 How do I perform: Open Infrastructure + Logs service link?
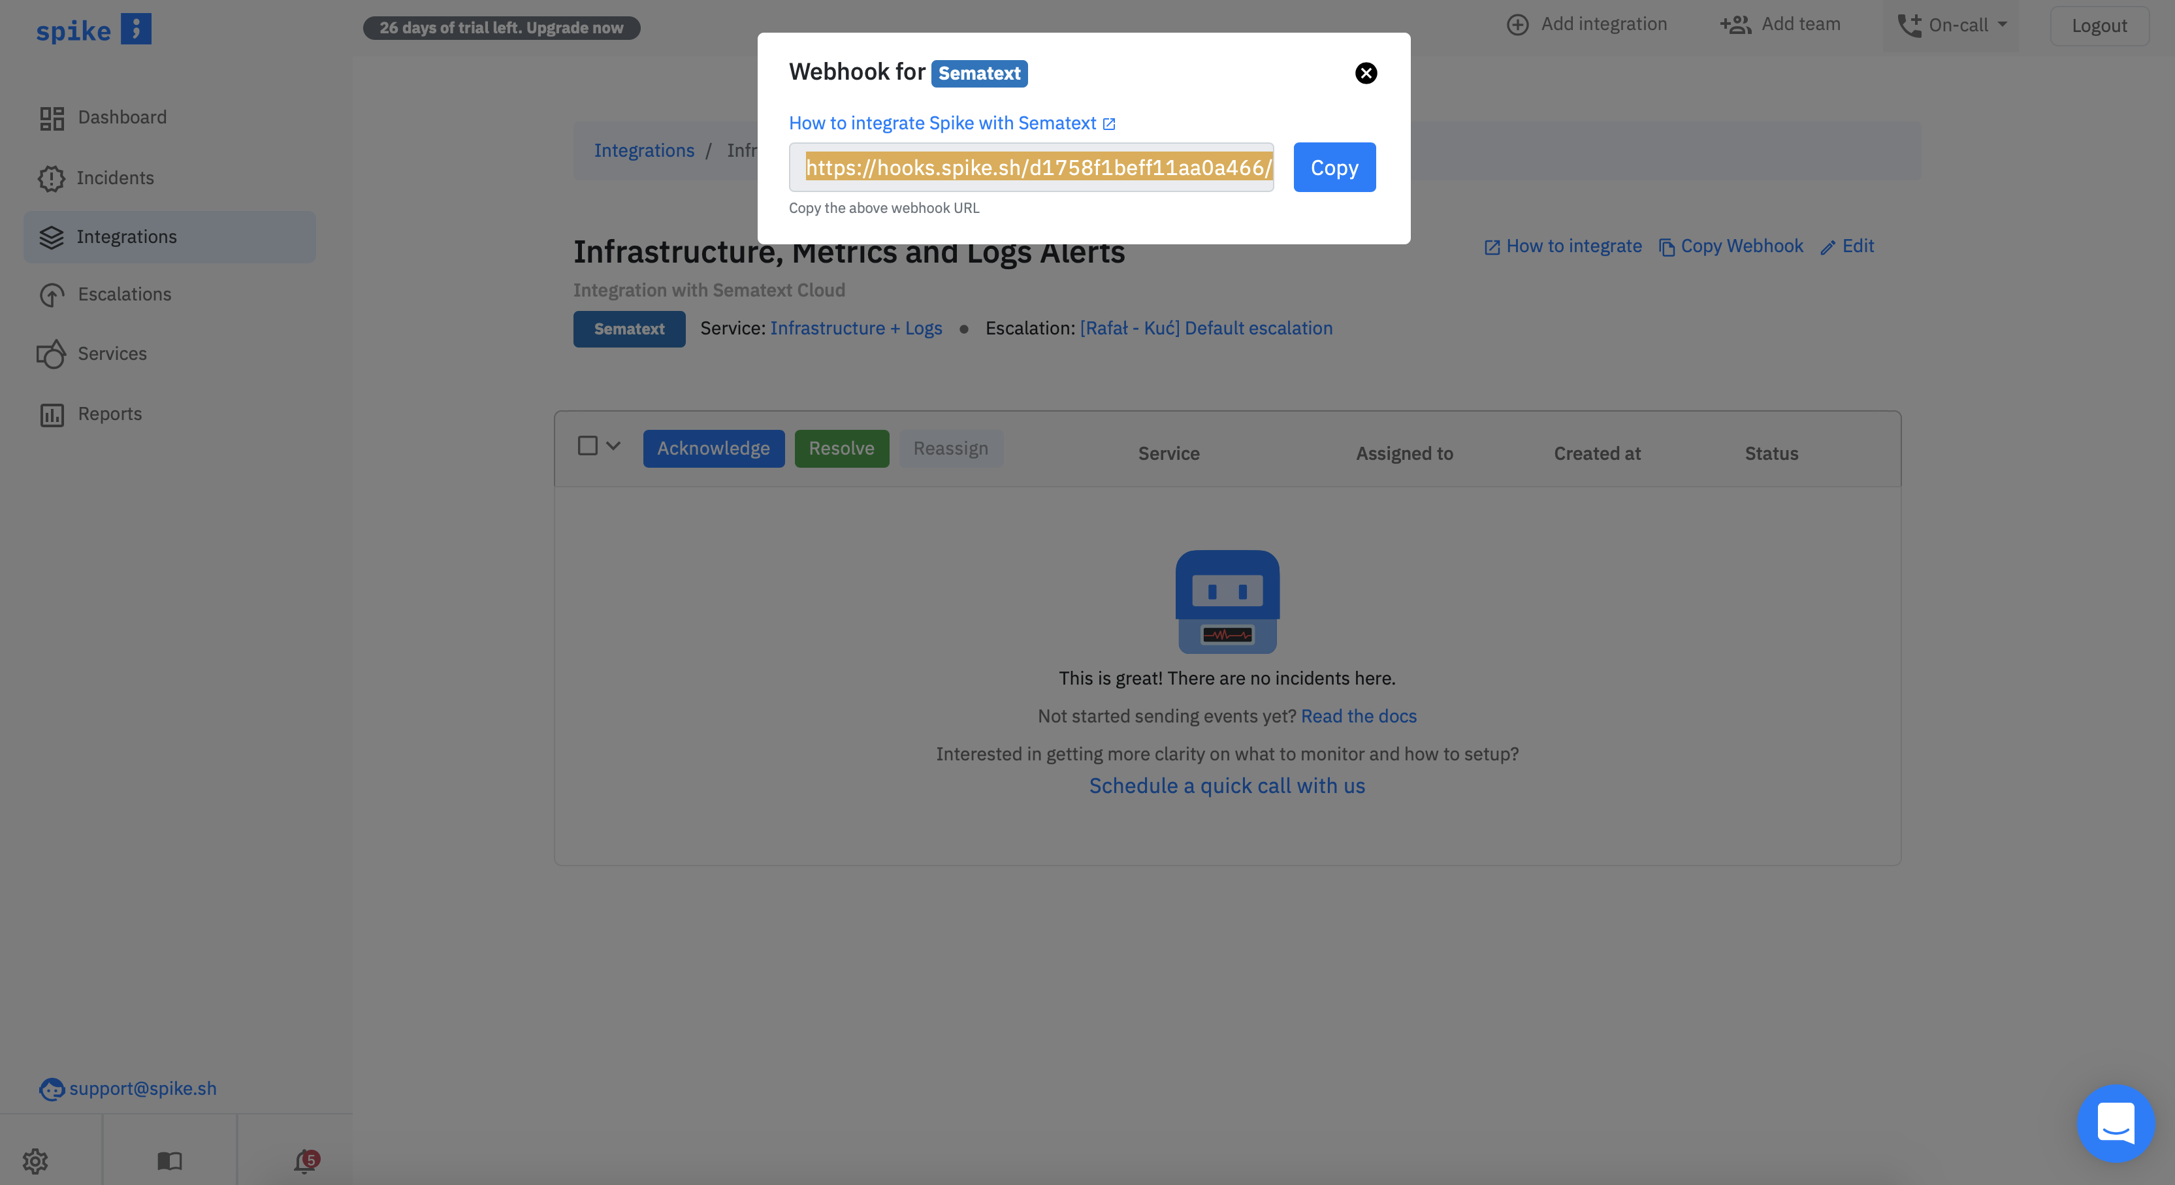856,328
